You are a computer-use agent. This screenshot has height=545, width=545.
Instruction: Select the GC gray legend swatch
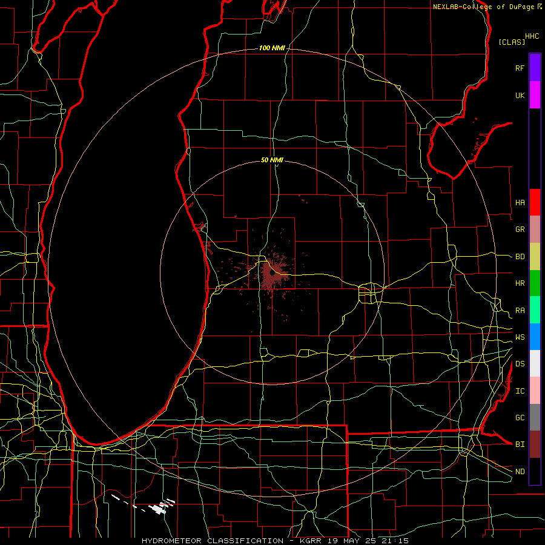pos(535,417)
